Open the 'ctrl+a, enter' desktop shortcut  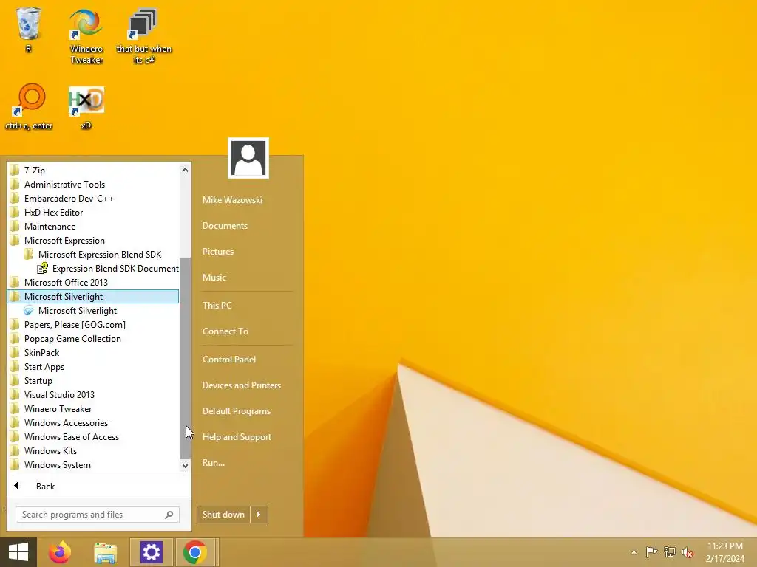pos(29,107)
